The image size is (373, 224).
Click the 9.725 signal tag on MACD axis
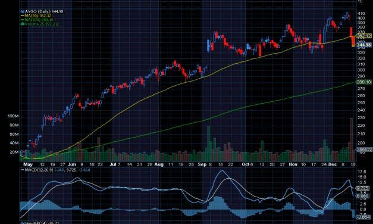pos(363,188)
